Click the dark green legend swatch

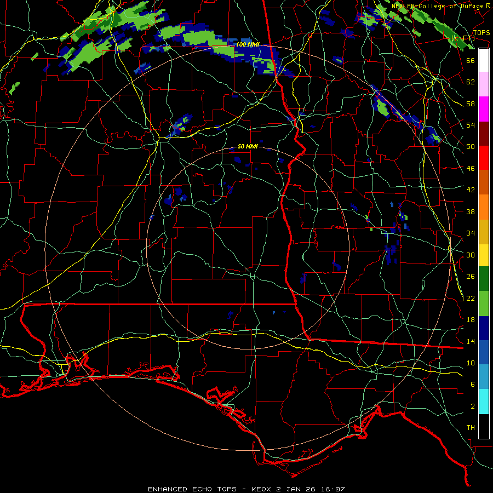pyautogui.click(x=484, y=279)
